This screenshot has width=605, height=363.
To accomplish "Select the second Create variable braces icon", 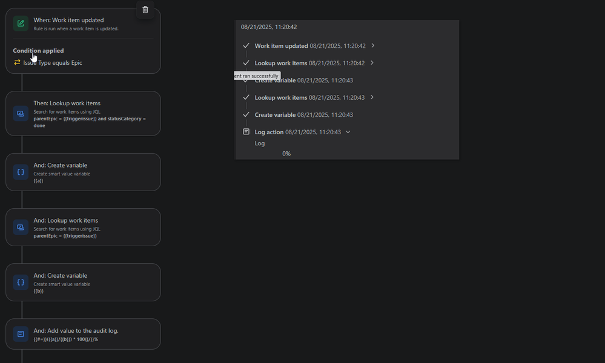I will tap(20, 282).
